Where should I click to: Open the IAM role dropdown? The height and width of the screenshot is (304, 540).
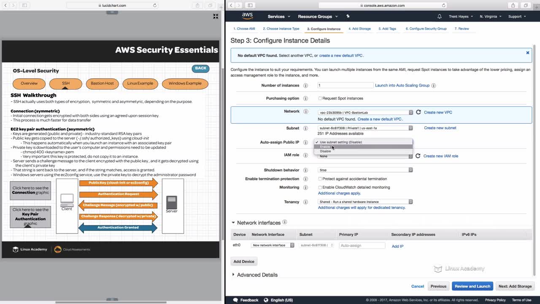(365, 156)
